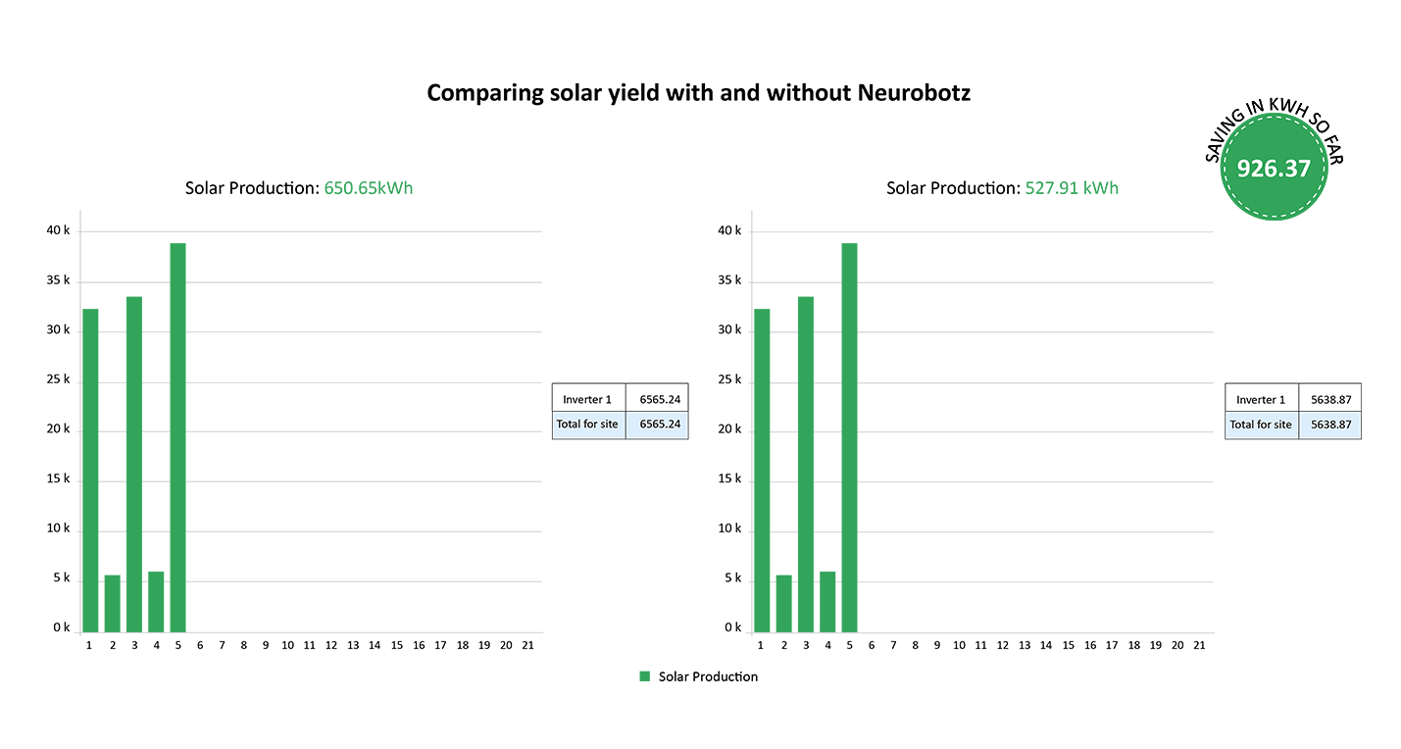Select the right table's Total for site row
1401x749 pixels.
(x=1292, y=424)
